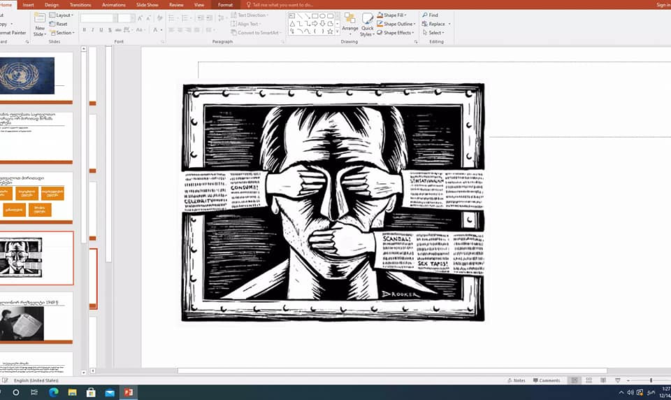Switch to the Slide Show ribbon tab
Viewport: 671px width, 400px height.
(147, 5)
